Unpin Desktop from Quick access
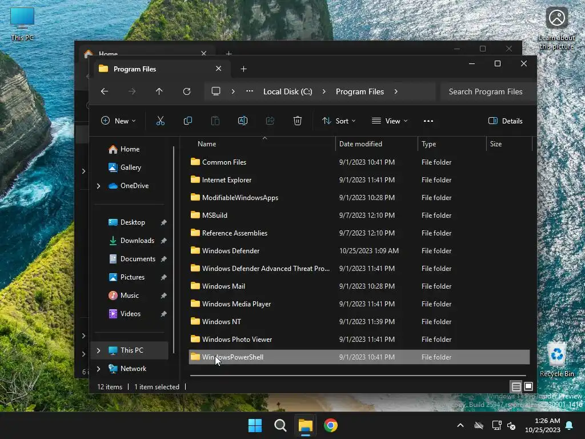585x439 pixels. 163,222
